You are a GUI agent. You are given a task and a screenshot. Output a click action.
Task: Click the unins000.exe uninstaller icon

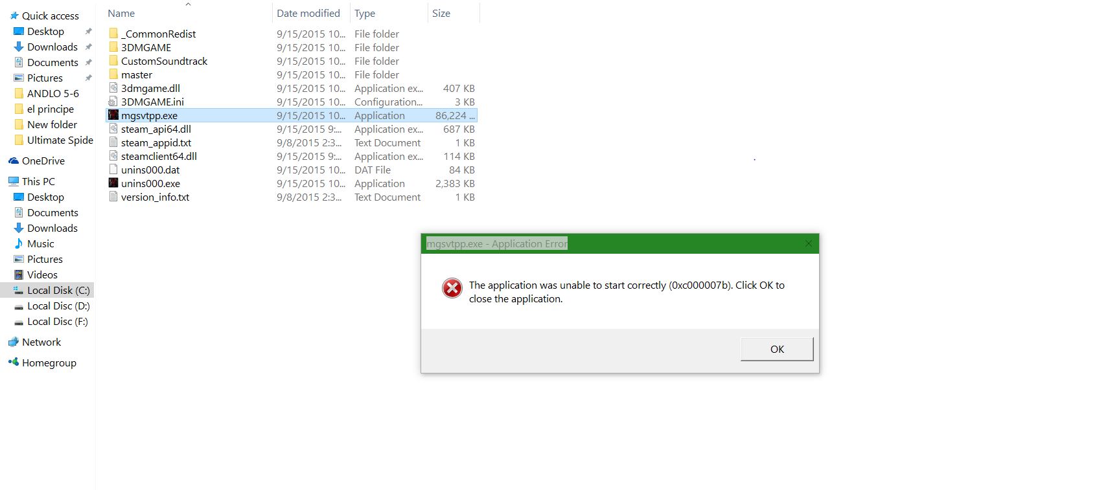click(x=113, y=183)
